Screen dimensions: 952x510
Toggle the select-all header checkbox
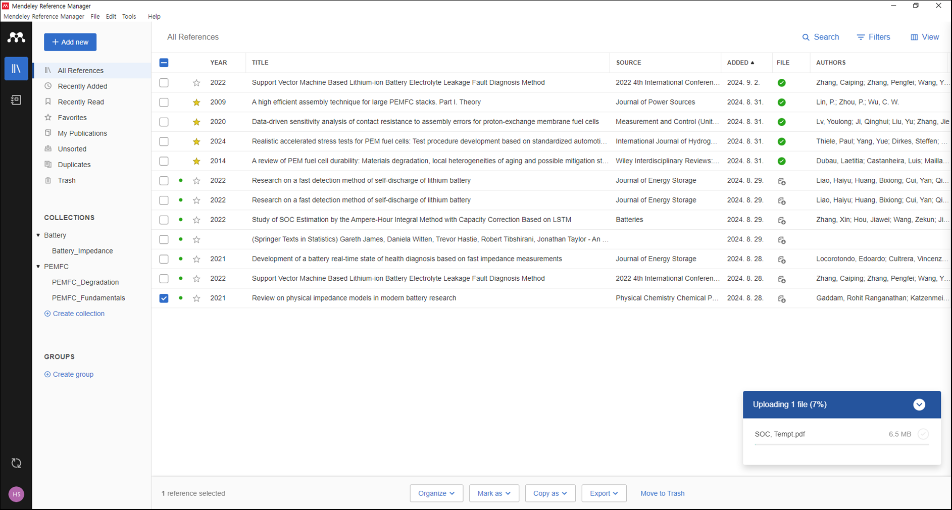click(164, 63)
